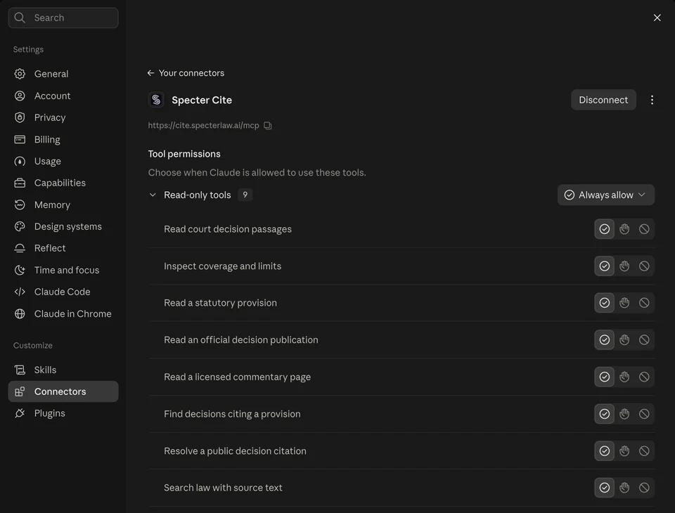Go back to Your connectors

click(186, 73)
